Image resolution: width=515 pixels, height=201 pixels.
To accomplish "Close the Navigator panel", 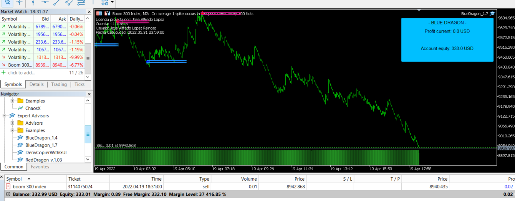I will 88,94.
